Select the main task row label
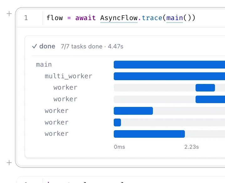This screenshot has height=183, width=225. point(44,64)
